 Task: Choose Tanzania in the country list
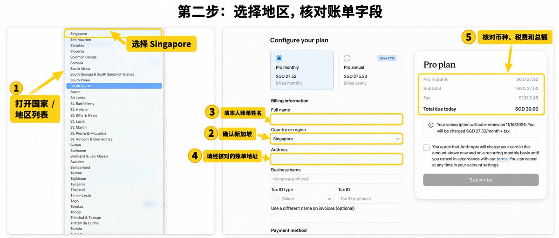pyautogui.click(x=78, y=184)
